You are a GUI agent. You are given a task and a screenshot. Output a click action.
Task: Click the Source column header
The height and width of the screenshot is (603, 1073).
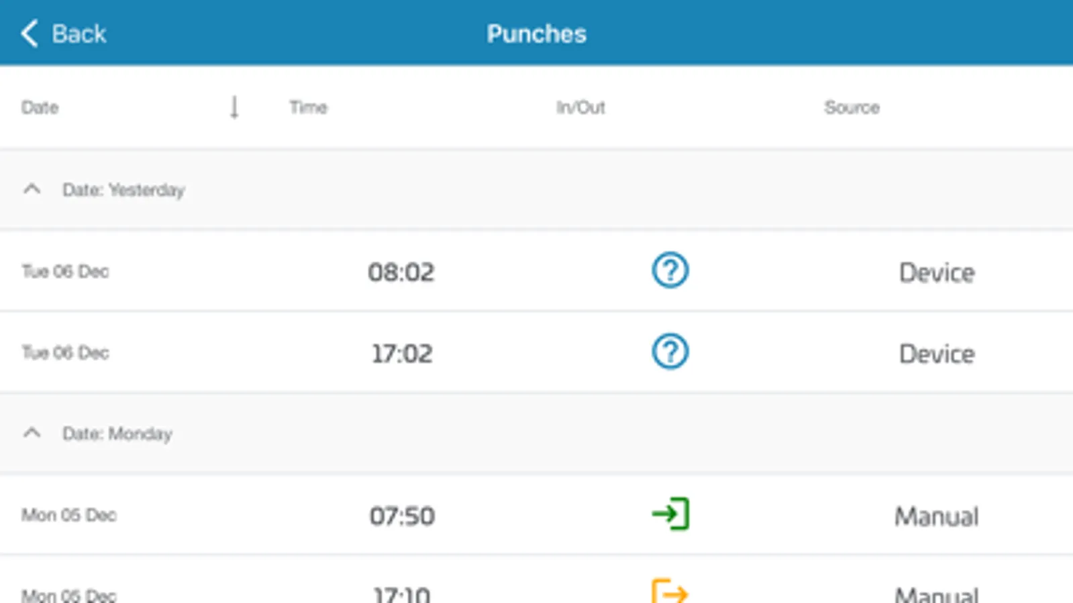[852, 107]
